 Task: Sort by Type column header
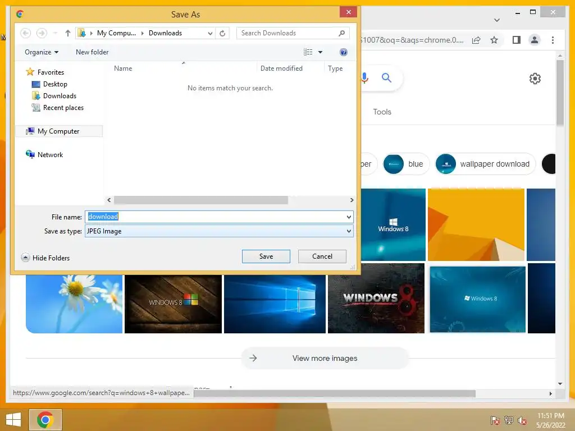pyautogui.click(x=335, y=68)
